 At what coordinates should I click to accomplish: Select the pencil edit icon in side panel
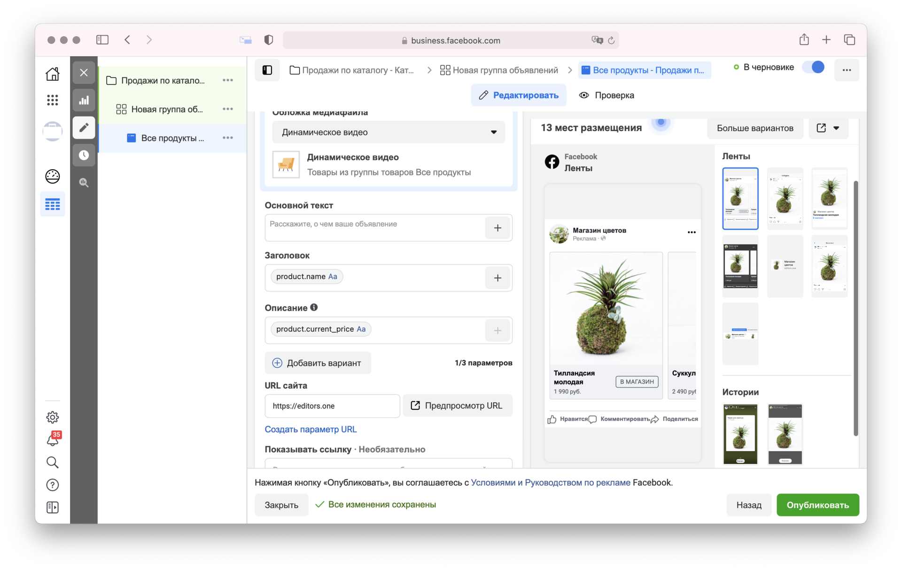tap(84, 128)
